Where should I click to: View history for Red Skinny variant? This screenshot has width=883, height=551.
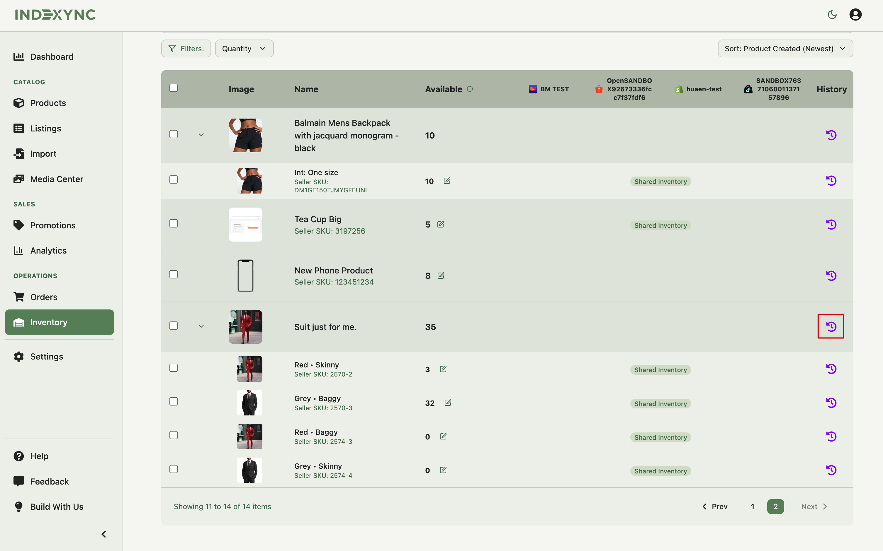coord(831,369)
